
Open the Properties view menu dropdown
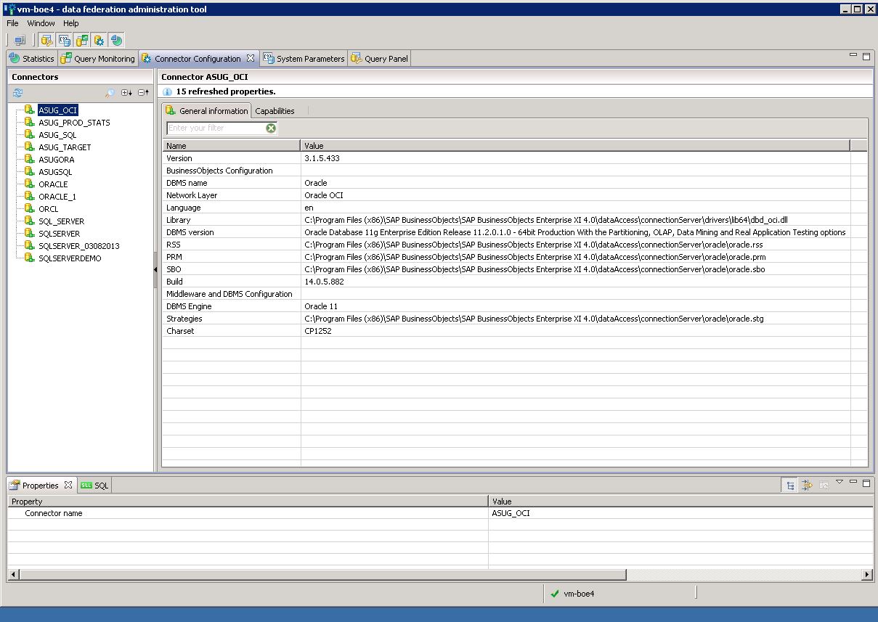(840, 481)
